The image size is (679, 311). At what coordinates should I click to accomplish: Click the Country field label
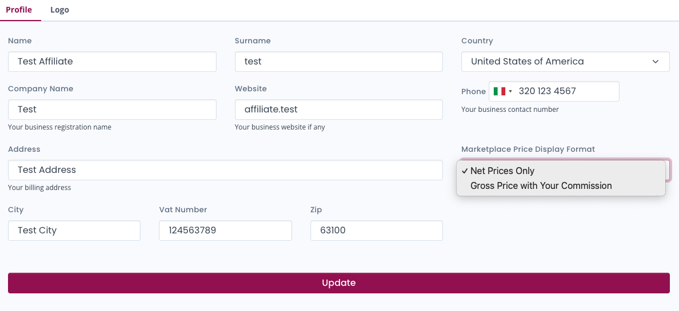[477, 41]
